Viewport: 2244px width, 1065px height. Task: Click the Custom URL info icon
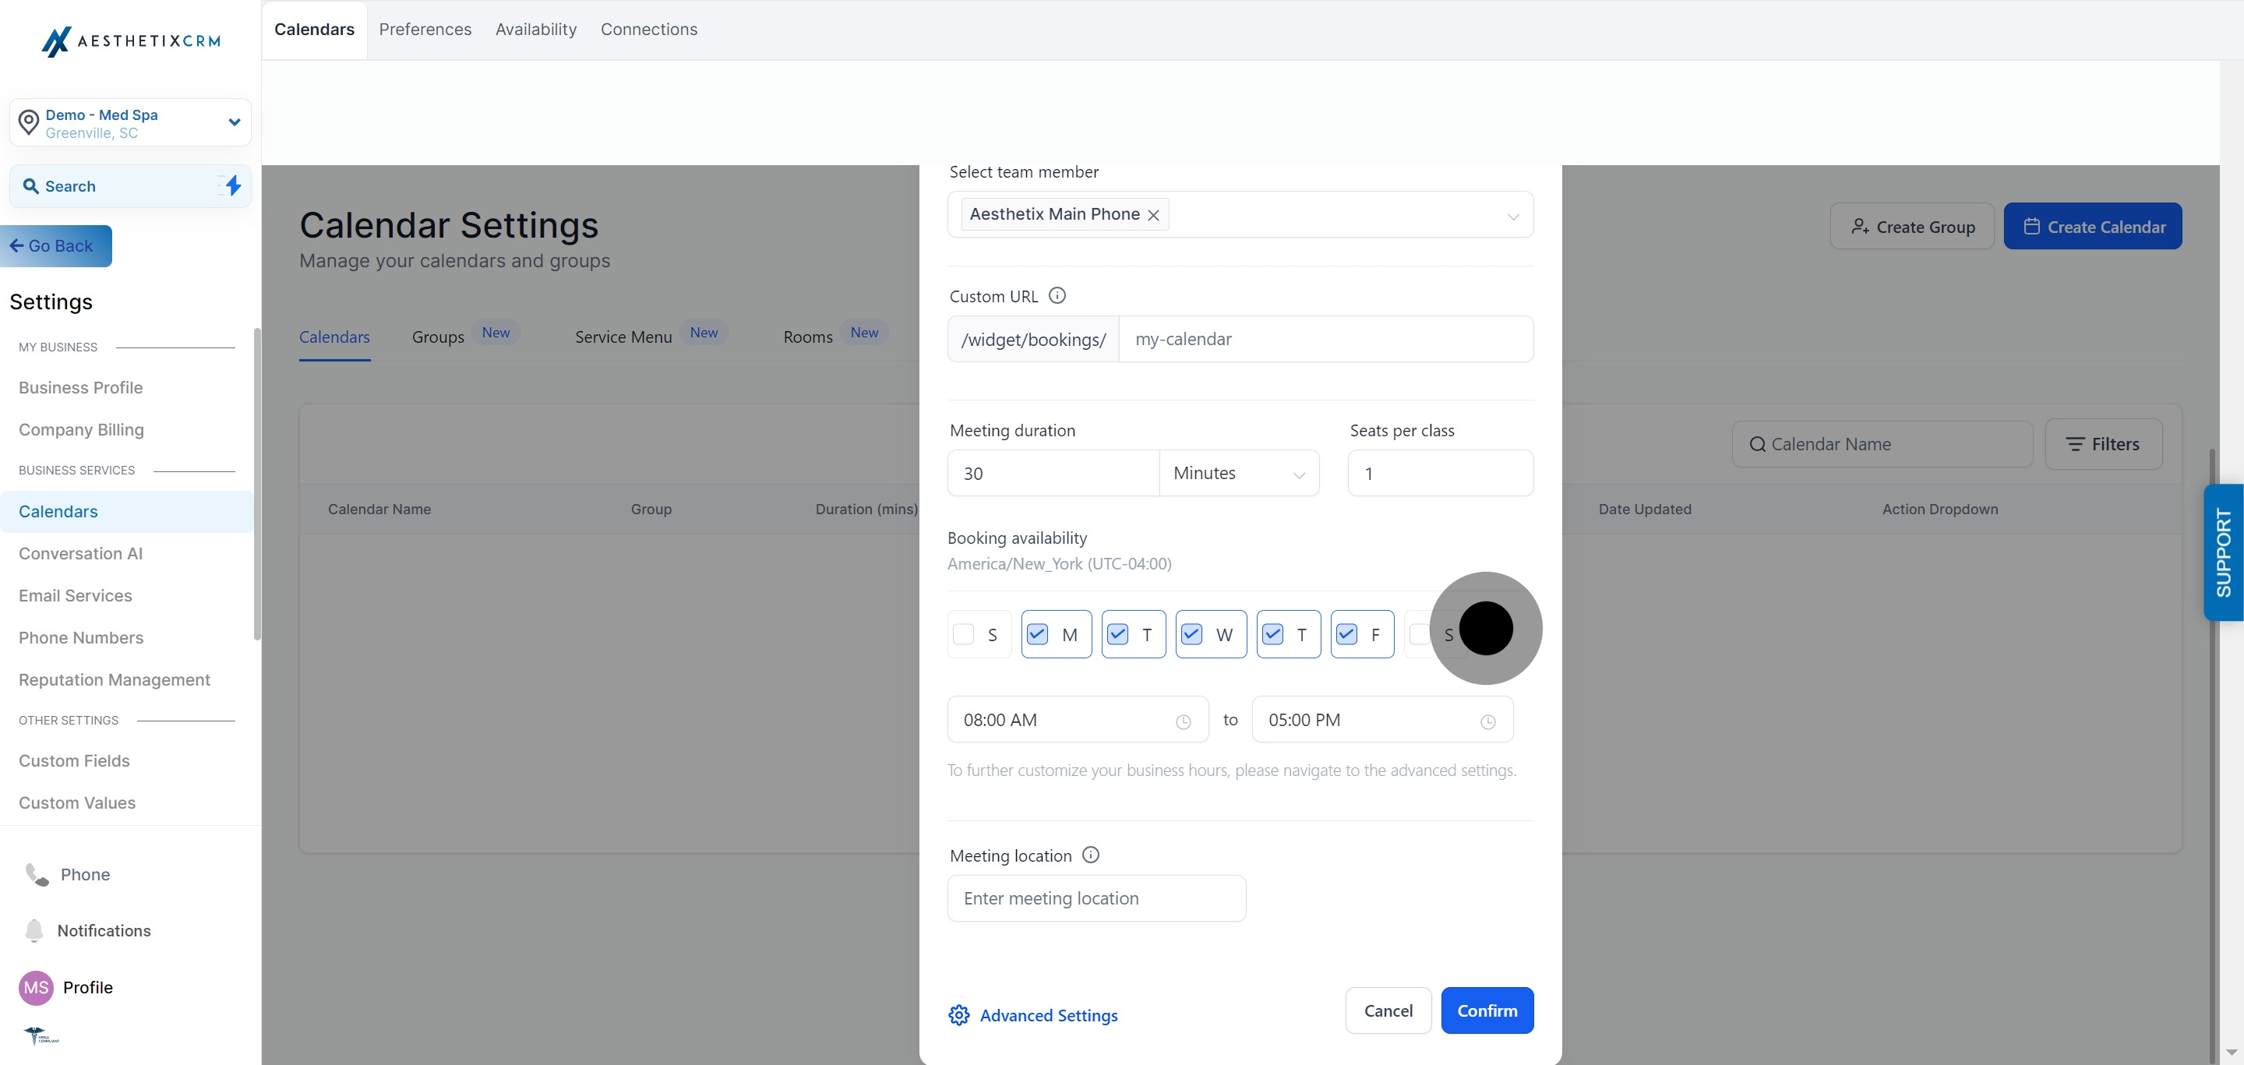pyautogui.click(x=1057, y=295)
